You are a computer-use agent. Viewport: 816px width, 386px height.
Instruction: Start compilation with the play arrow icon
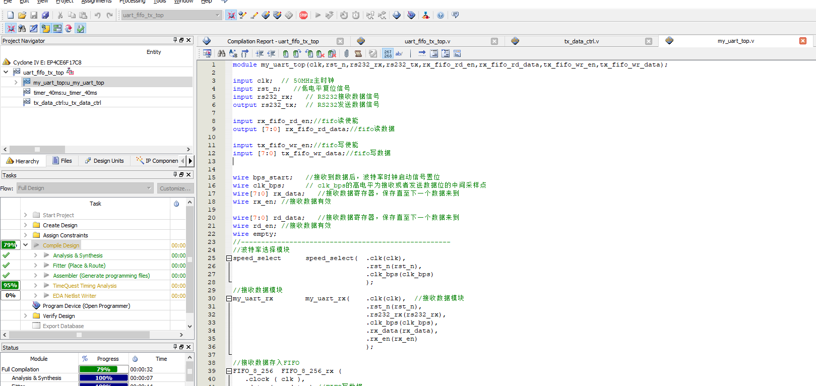pos(318,15)
